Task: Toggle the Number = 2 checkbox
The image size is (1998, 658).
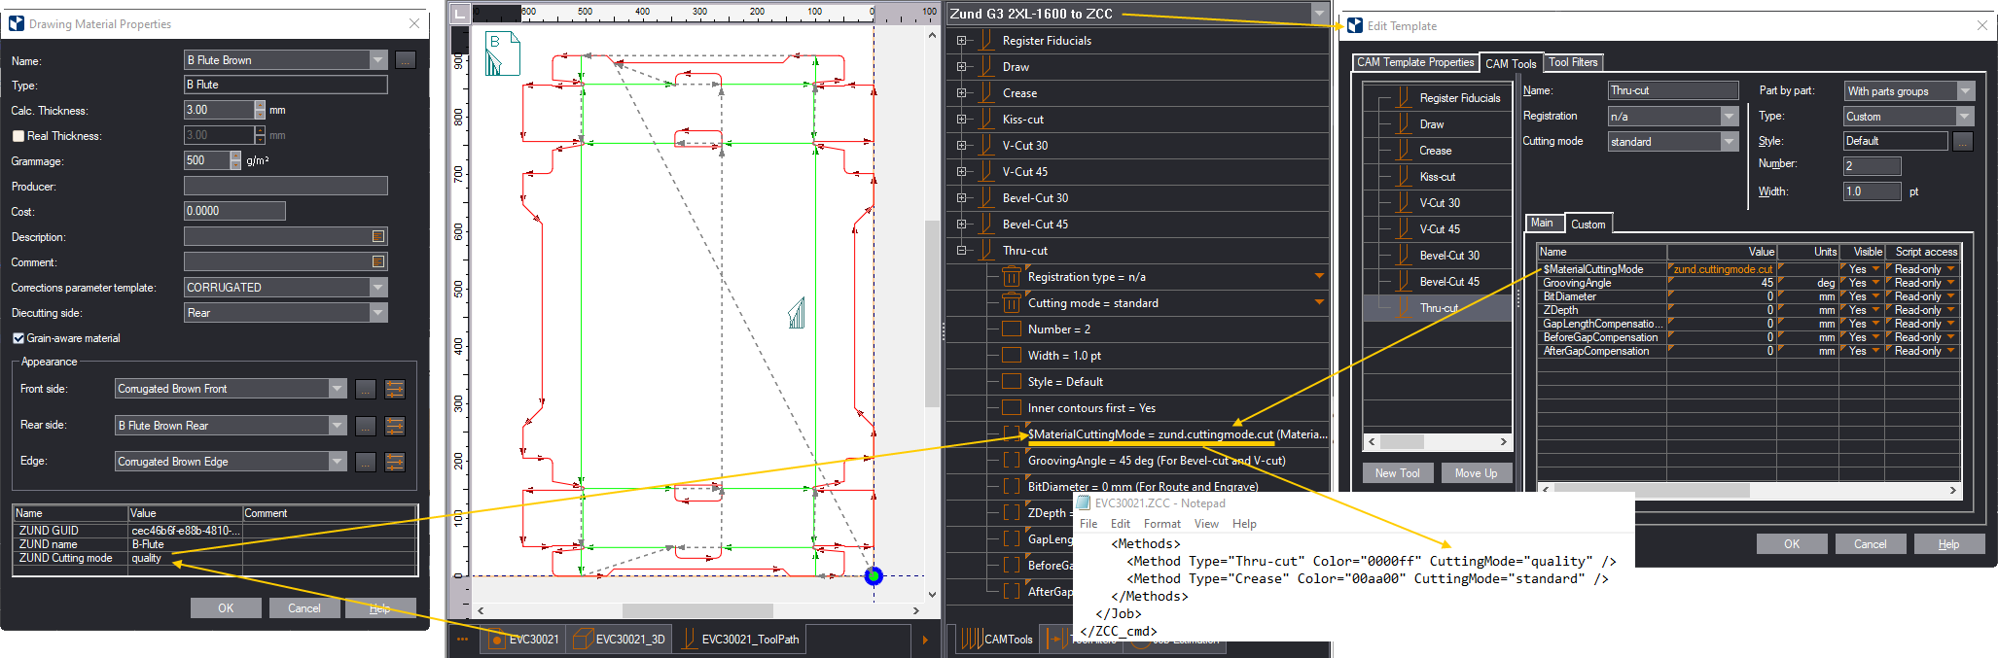Action: (x=1012, y=329)
